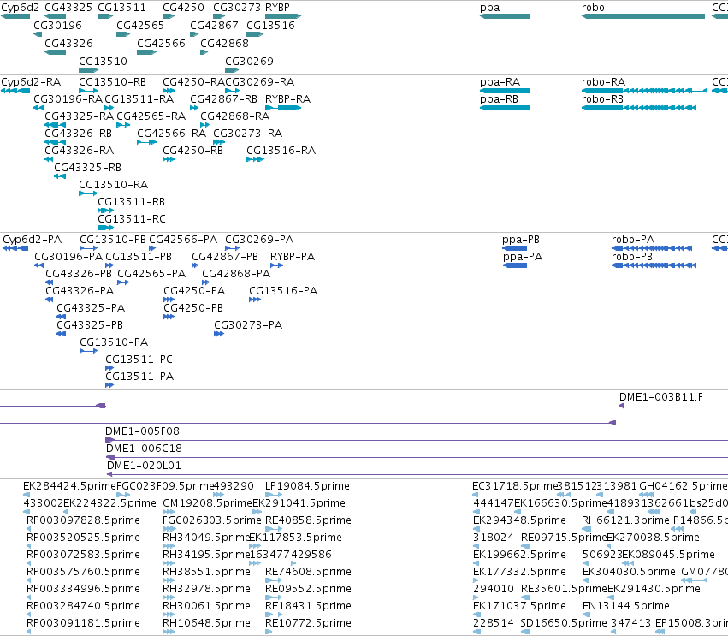Viewport: 728px width, 636px height.
Task: Click the Cyp6d2-RA transcript label
Action: pos(31,82)
